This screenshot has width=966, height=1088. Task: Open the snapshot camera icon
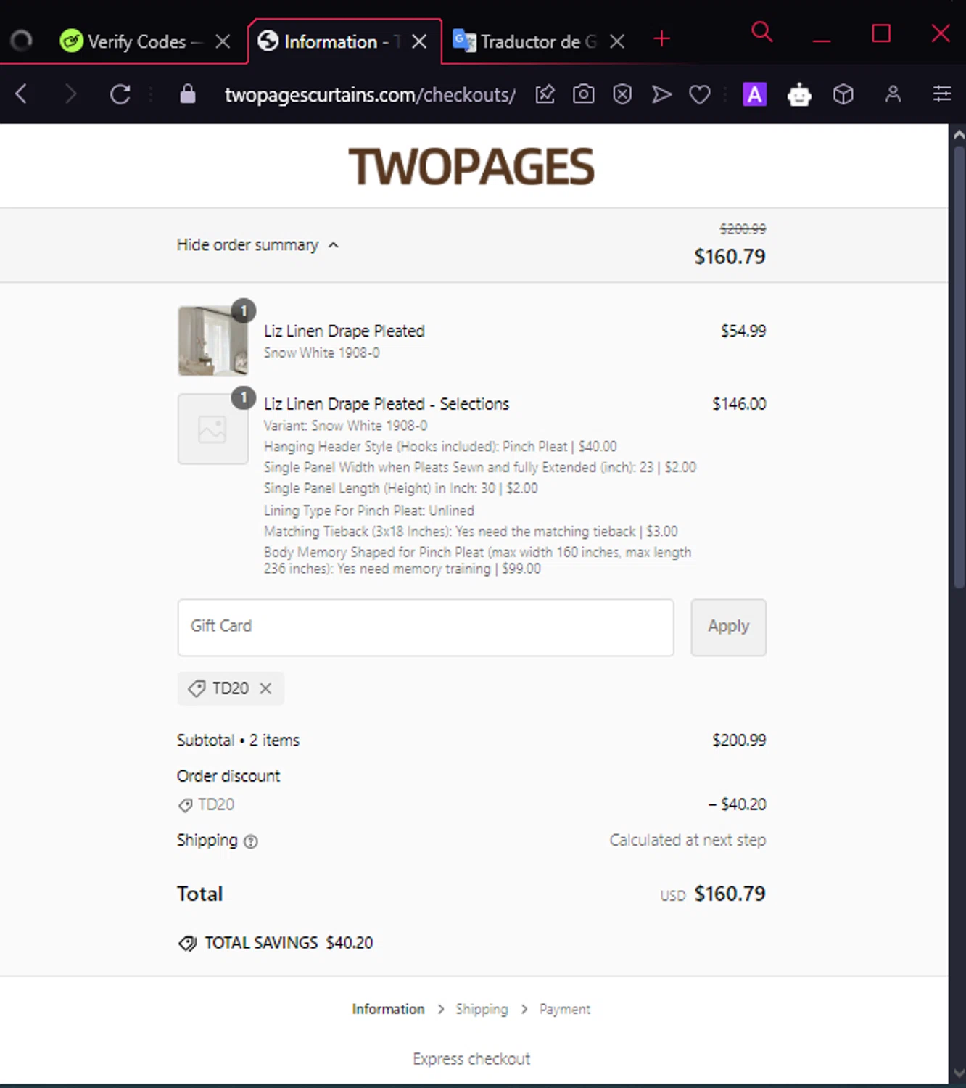[x=583, y=94]
